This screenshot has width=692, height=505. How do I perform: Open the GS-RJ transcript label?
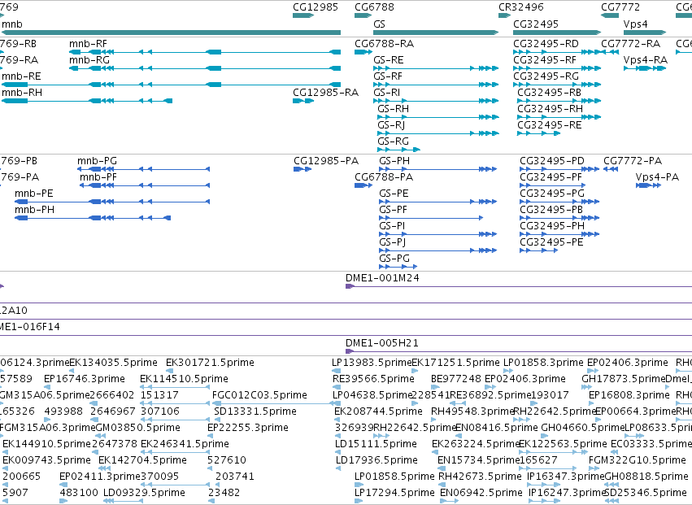coord(391,125)
